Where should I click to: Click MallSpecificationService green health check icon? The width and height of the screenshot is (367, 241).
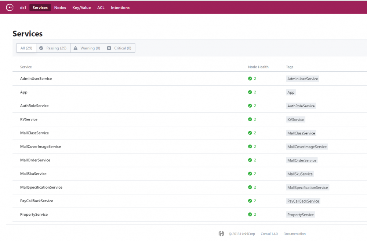(x=250, y=187)
